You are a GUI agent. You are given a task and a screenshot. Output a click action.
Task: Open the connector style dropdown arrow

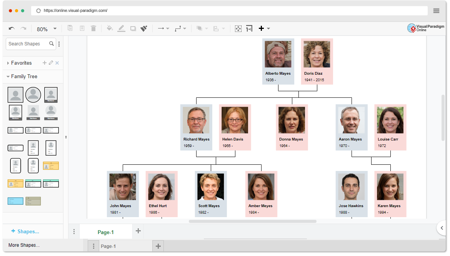[184, 28]
